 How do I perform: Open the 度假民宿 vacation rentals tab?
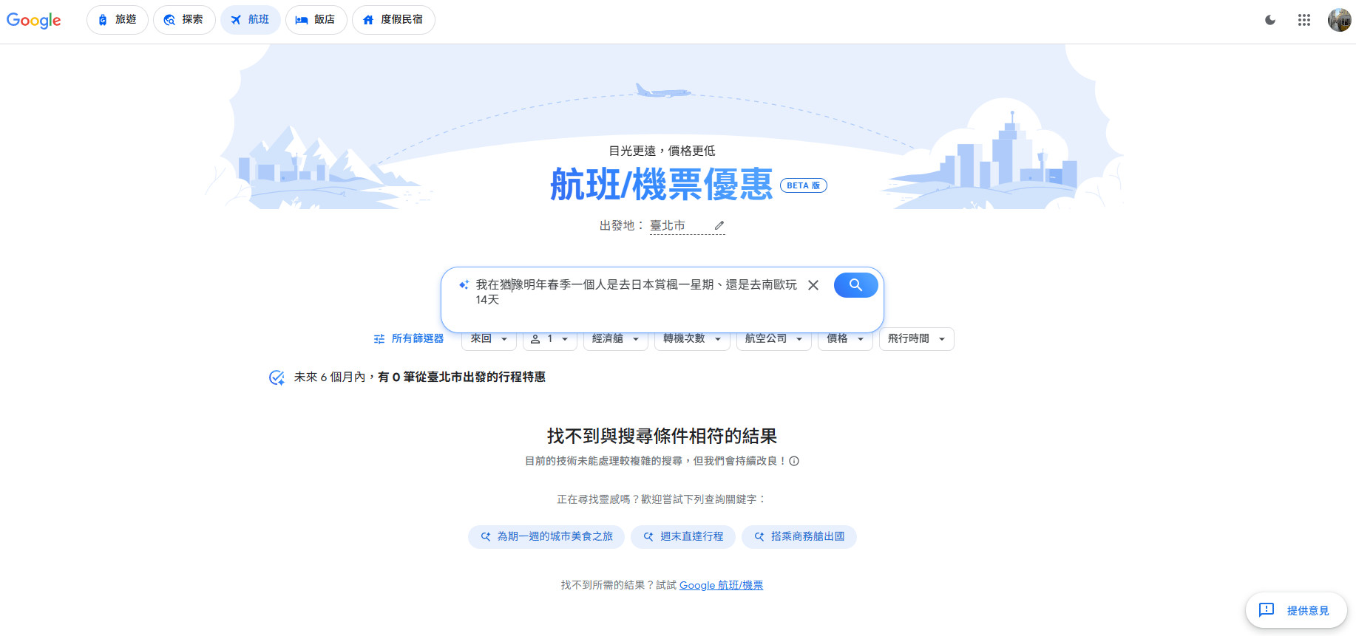(393, 20)
